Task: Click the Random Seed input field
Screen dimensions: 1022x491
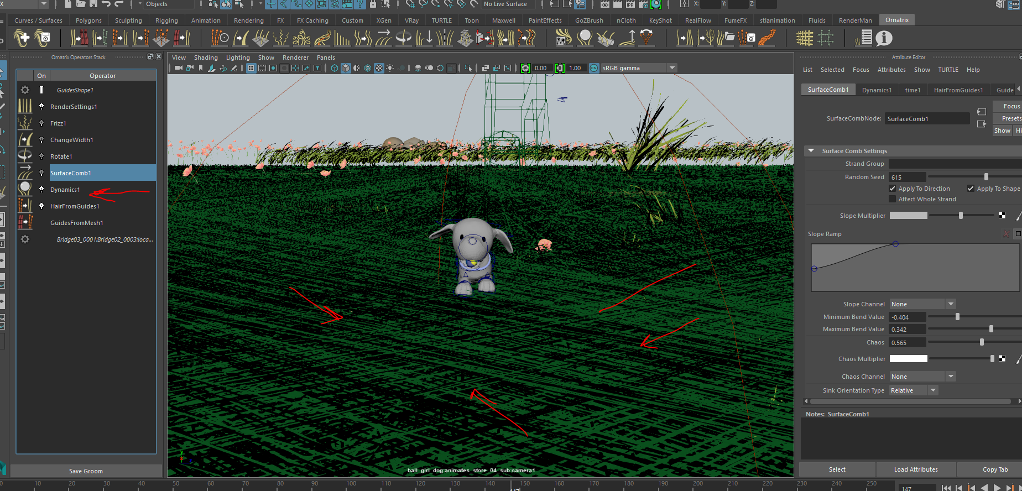Action: pos(907,177)
